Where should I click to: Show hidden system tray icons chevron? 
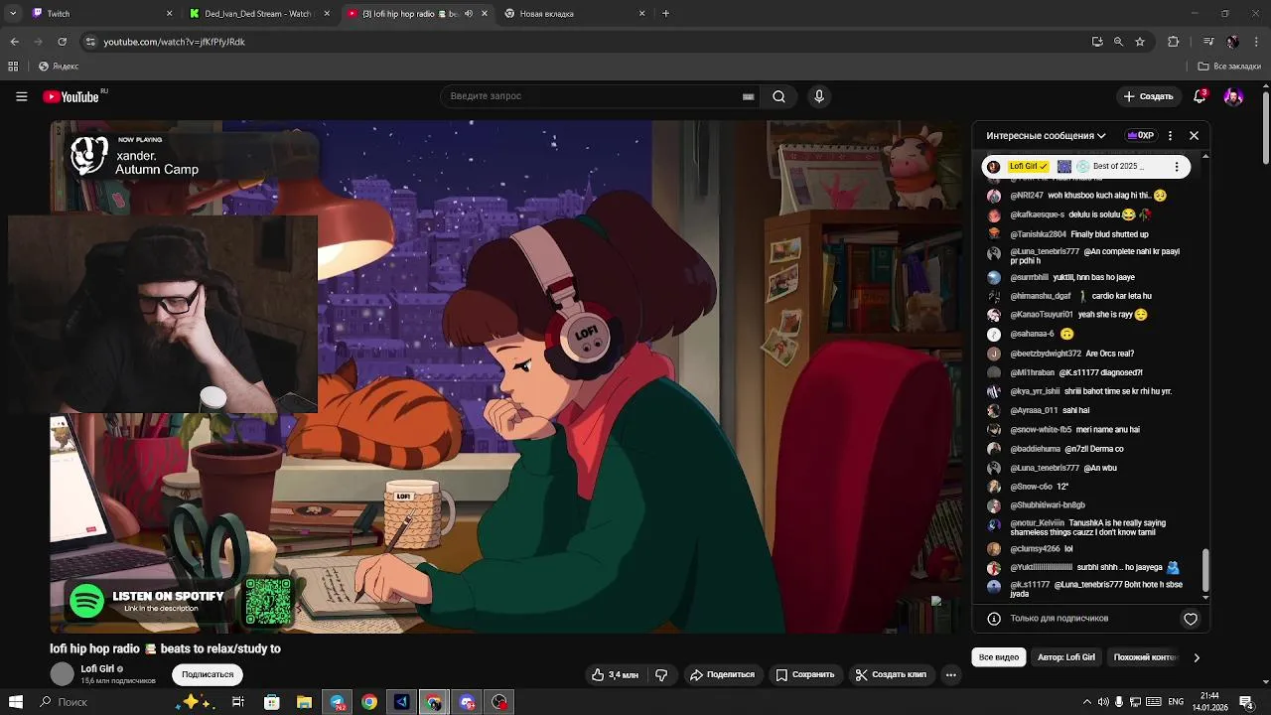(x=1086, y=702)
